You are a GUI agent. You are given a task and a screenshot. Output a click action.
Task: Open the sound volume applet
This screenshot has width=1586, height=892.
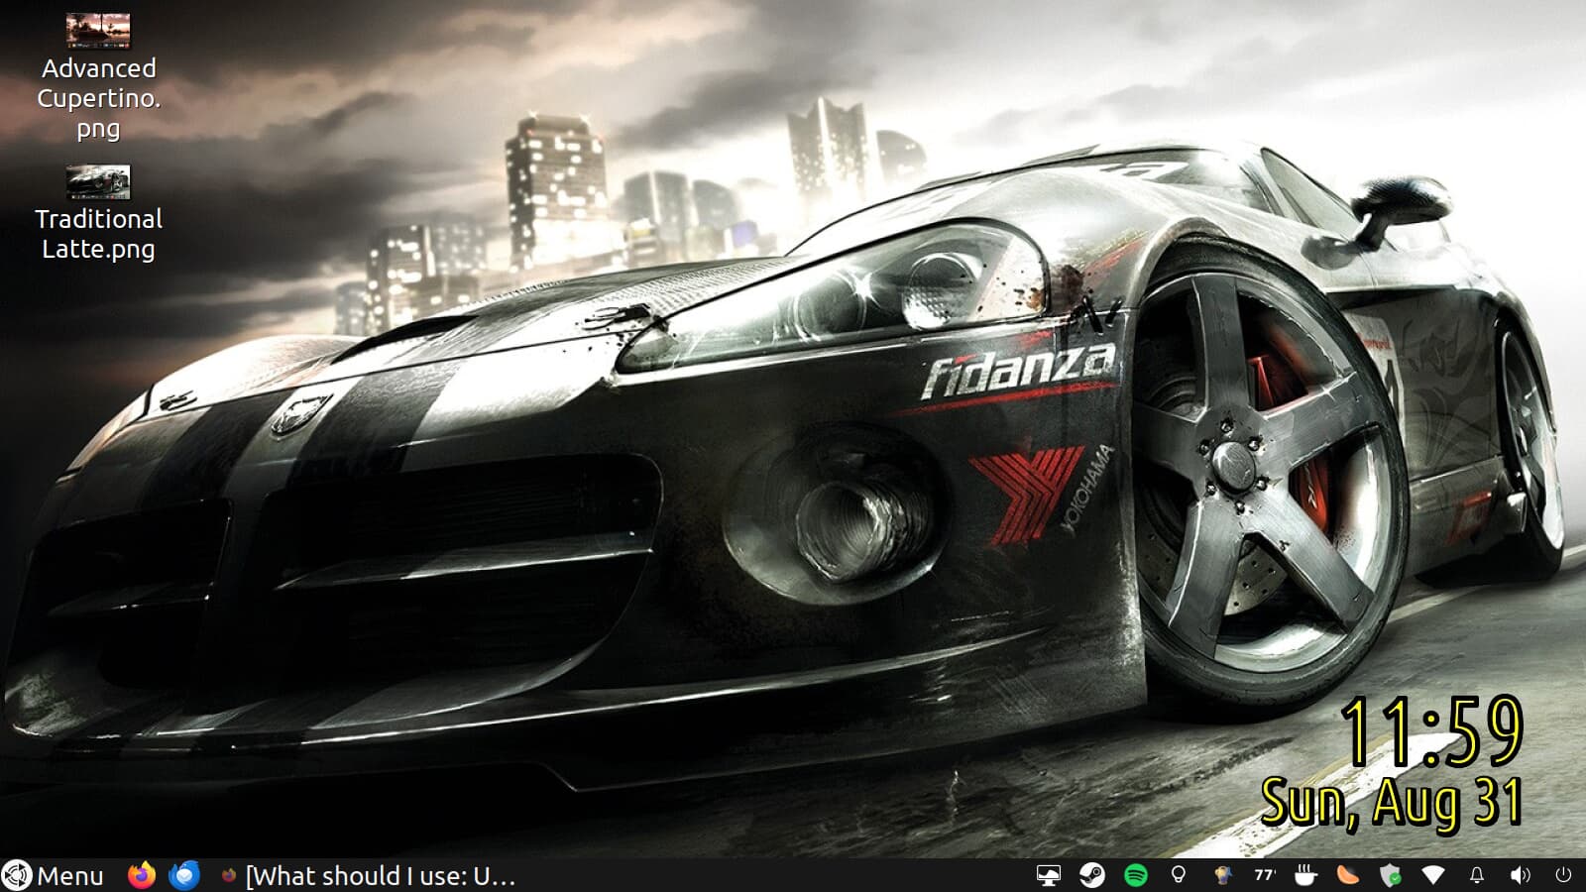tap(1520, 875)
